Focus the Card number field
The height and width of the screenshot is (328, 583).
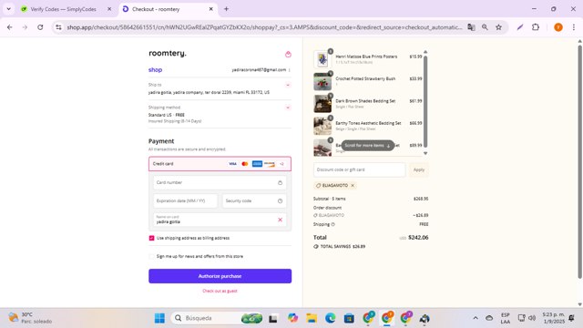point(220,182)
